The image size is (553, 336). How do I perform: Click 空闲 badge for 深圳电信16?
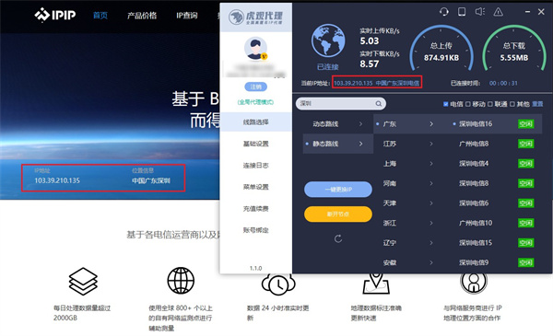[525, 124]
